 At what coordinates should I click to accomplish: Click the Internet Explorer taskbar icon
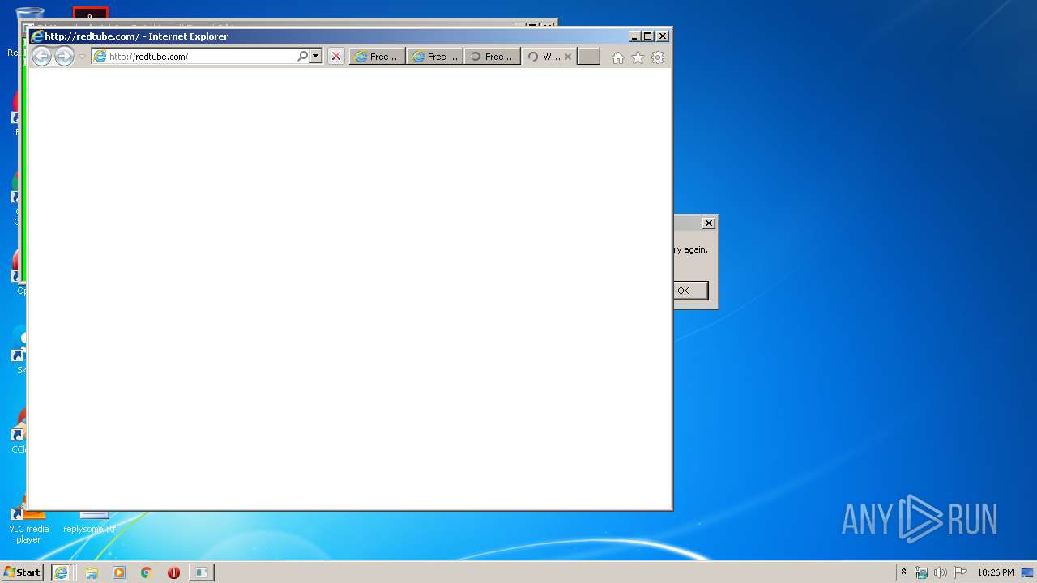pos(62,572)
